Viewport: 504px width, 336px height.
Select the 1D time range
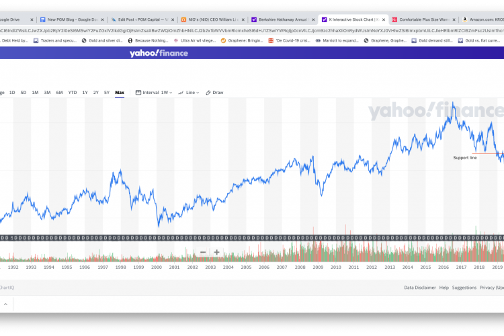click(11, 93)
